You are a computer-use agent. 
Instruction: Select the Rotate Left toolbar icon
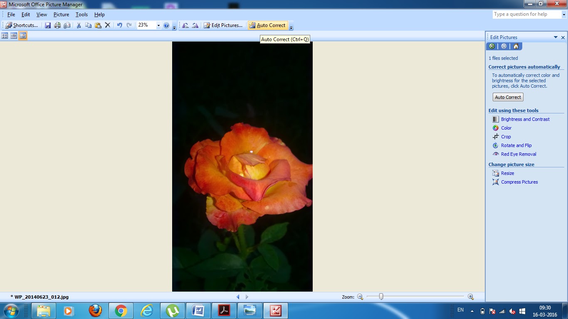coord(185,25)
